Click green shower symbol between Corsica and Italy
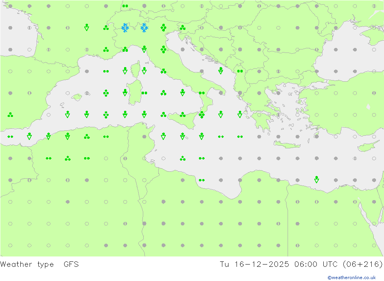Screen dimensions: 384x281 (x=144, y=71)
